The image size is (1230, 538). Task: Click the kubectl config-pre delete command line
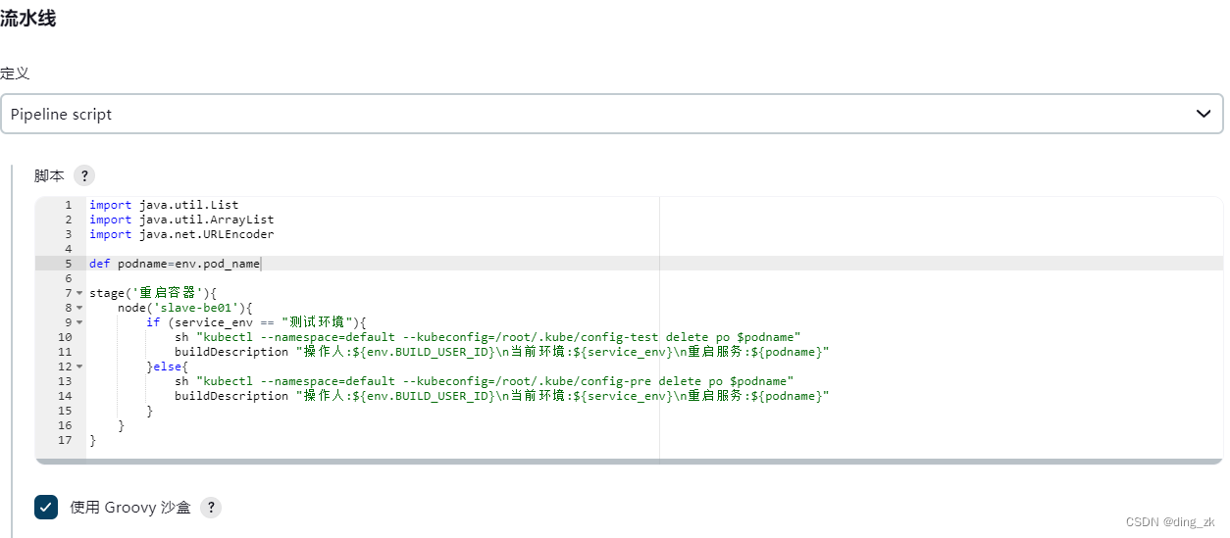tap(484, 381)
